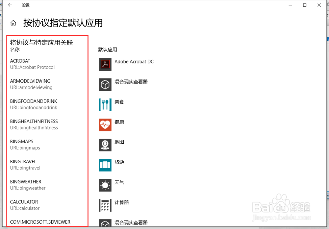This screenshot has height=229, width=329.
Task: Click the Calculator app icon
Action: click(x=105, y=205)
